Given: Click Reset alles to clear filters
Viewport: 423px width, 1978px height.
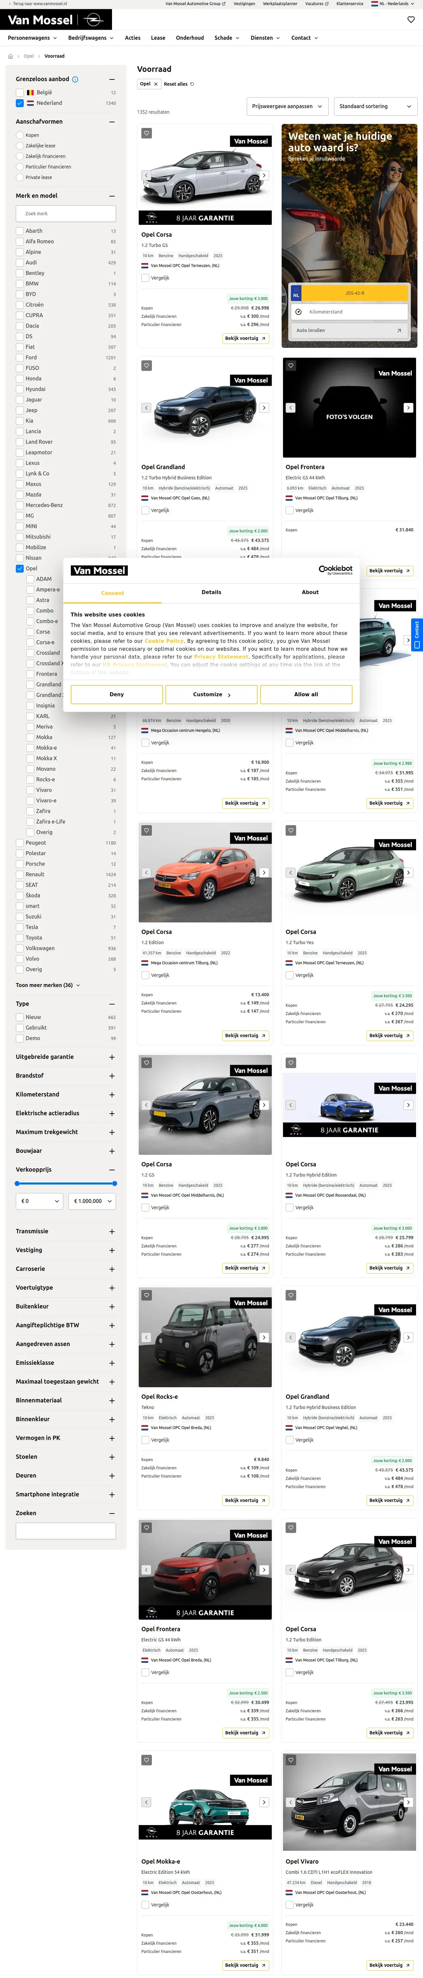Looking at the screenshot, I should (179, 84).
